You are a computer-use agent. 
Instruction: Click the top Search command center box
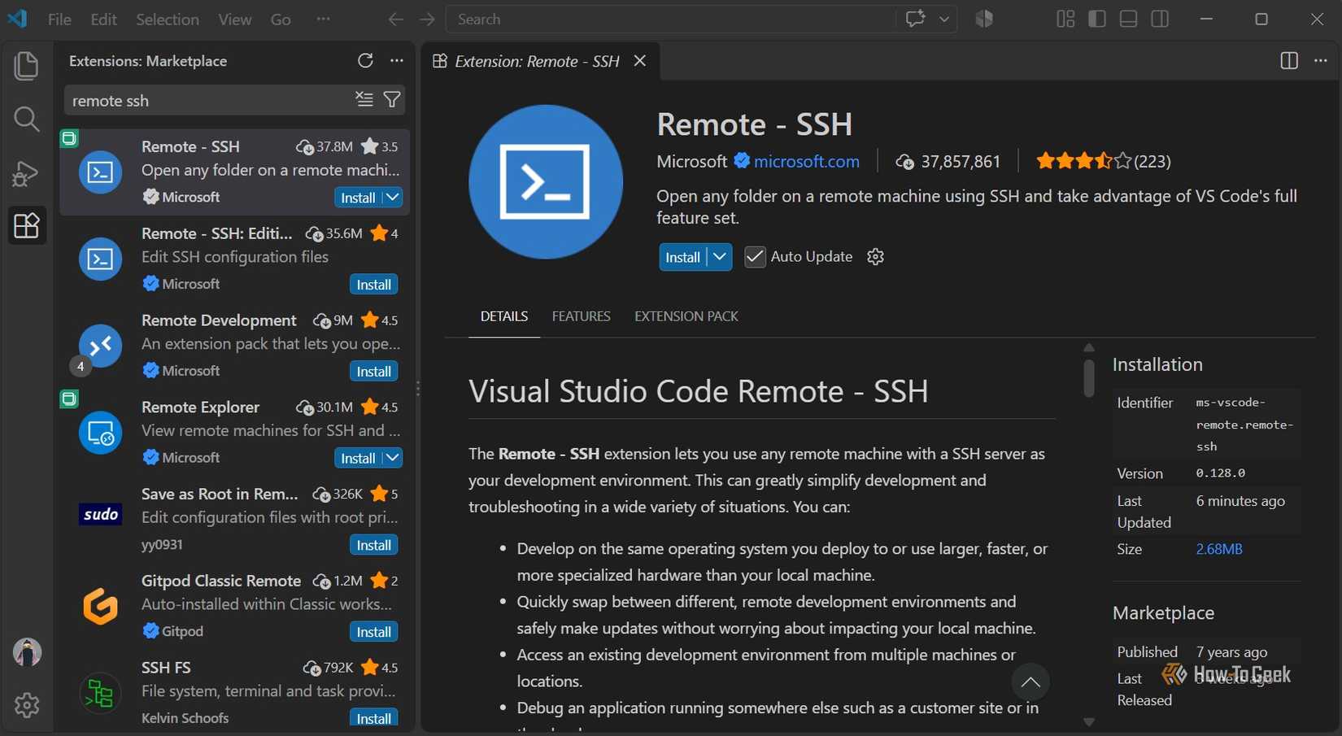click(x=670, y=19)
